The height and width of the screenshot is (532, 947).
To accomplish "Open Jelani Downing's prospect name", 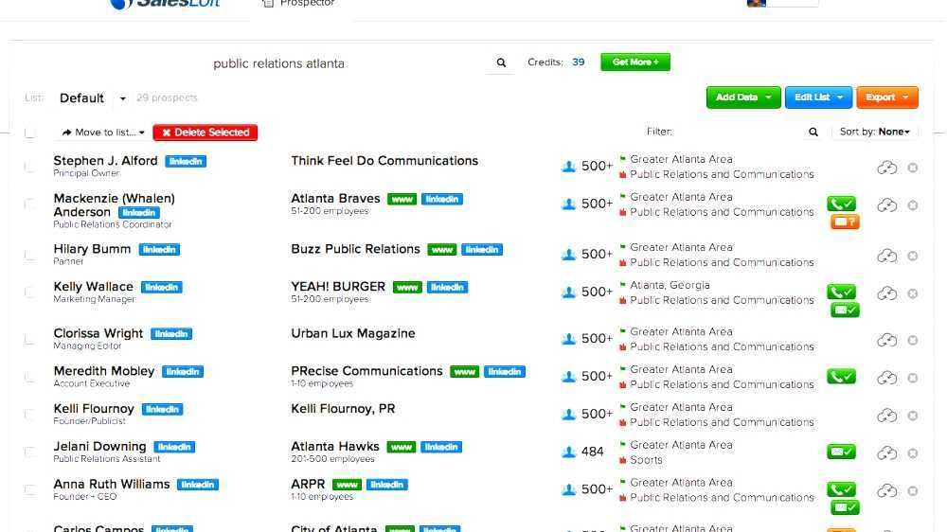I will pos(99,447).
